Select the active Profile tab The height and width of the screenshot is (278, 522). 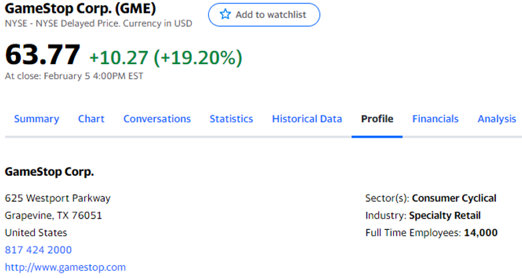click(x=377, y=119)
